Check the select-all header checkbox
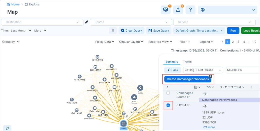 pos(168,93)
